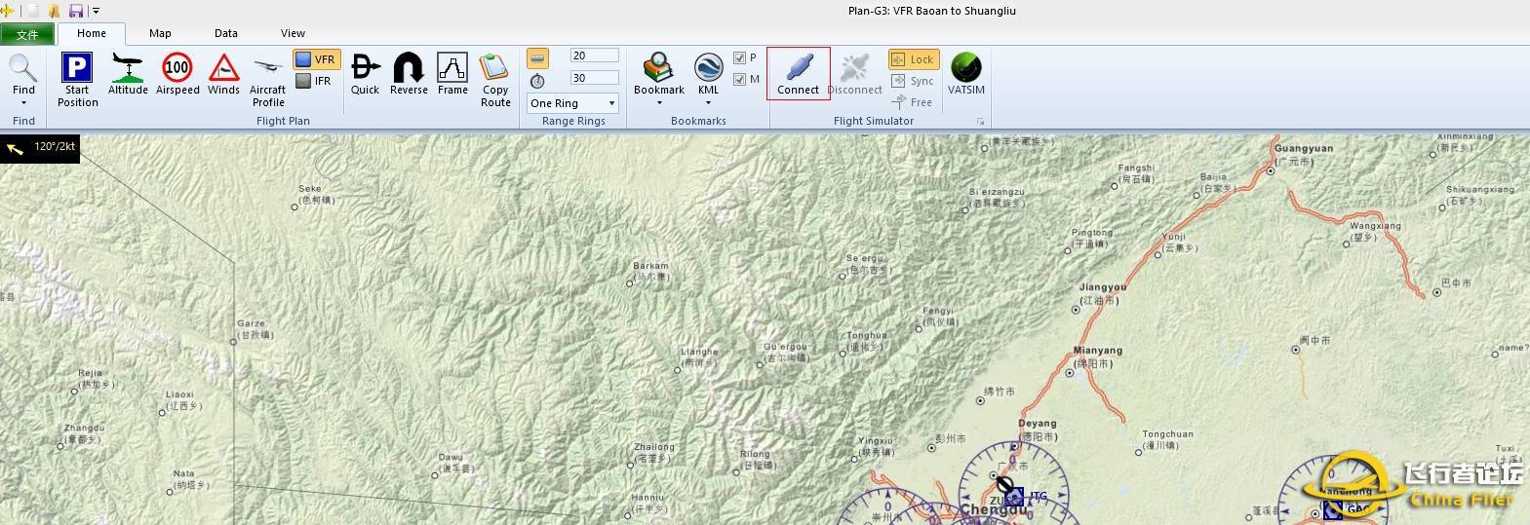The image size is (1530, 525).
Task: Expand the Flight Simulator group dialog launcher
Action: point(980,122)
